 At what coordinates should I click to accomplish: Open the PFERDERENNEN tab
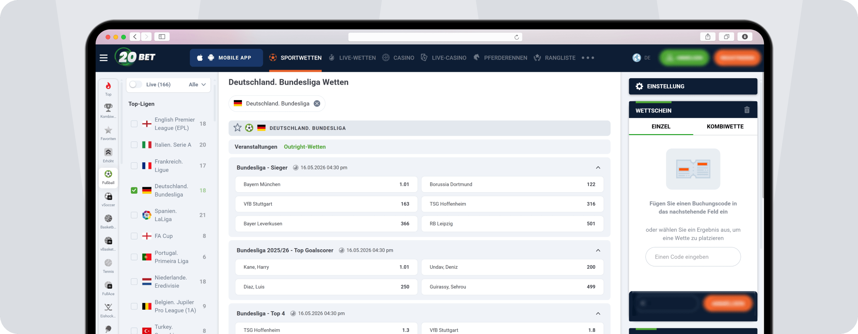click(500, 58)
